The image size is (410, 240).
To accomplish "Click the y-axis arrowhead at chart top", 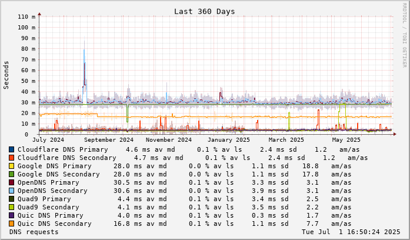I will pos(39,14).
